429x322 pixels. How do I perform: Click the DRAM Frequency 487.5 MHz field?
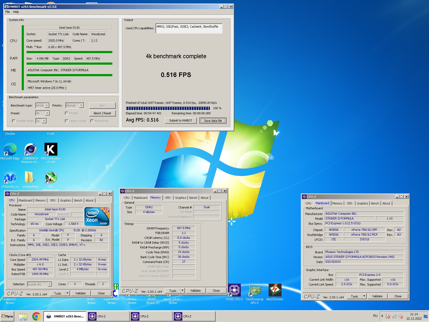[184, 228]
